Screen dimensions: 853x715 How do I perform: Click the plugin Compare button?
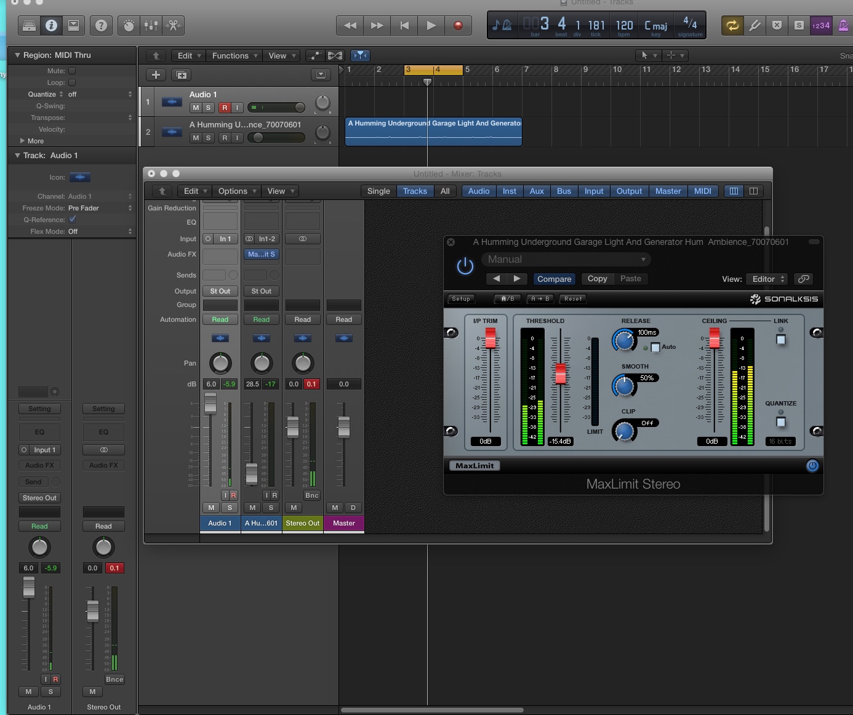(555, 279)
